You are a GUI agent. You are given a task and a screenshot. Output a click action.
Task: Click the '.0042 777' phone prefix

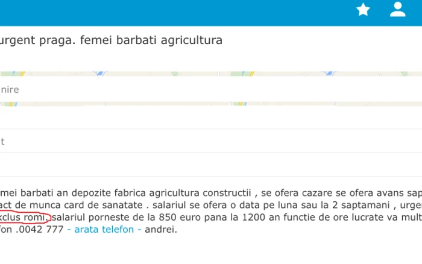tap(39, 229)
